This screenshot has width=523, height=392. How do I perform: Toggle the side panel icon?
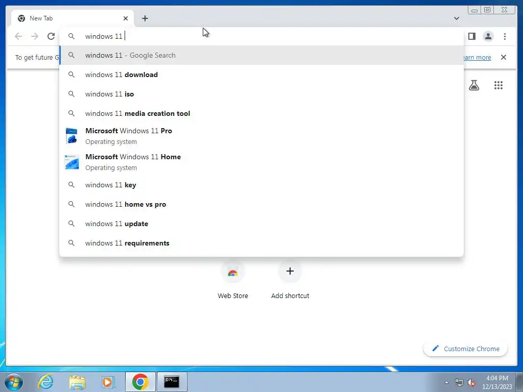coord(471,36)
